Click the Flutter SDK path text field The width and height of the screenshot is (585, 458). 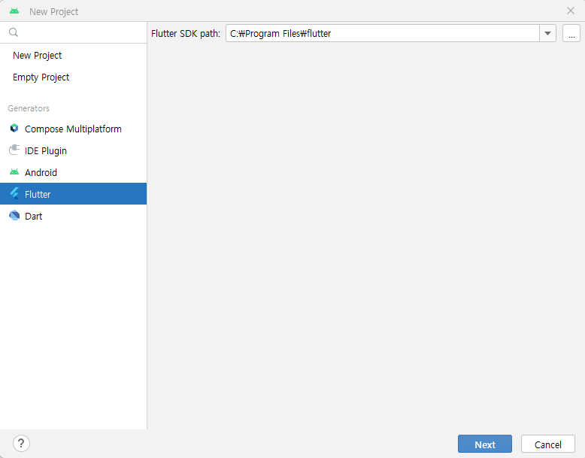[383, 33]
